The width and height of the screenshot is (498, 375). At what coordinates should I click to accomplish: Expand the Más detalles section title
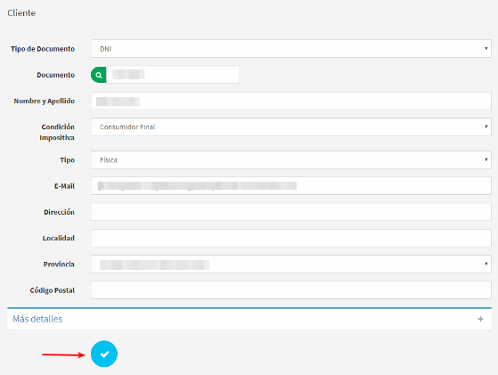(x=37, y=319)
